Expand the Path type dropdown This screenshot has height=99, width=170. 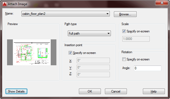coord(89,33)
